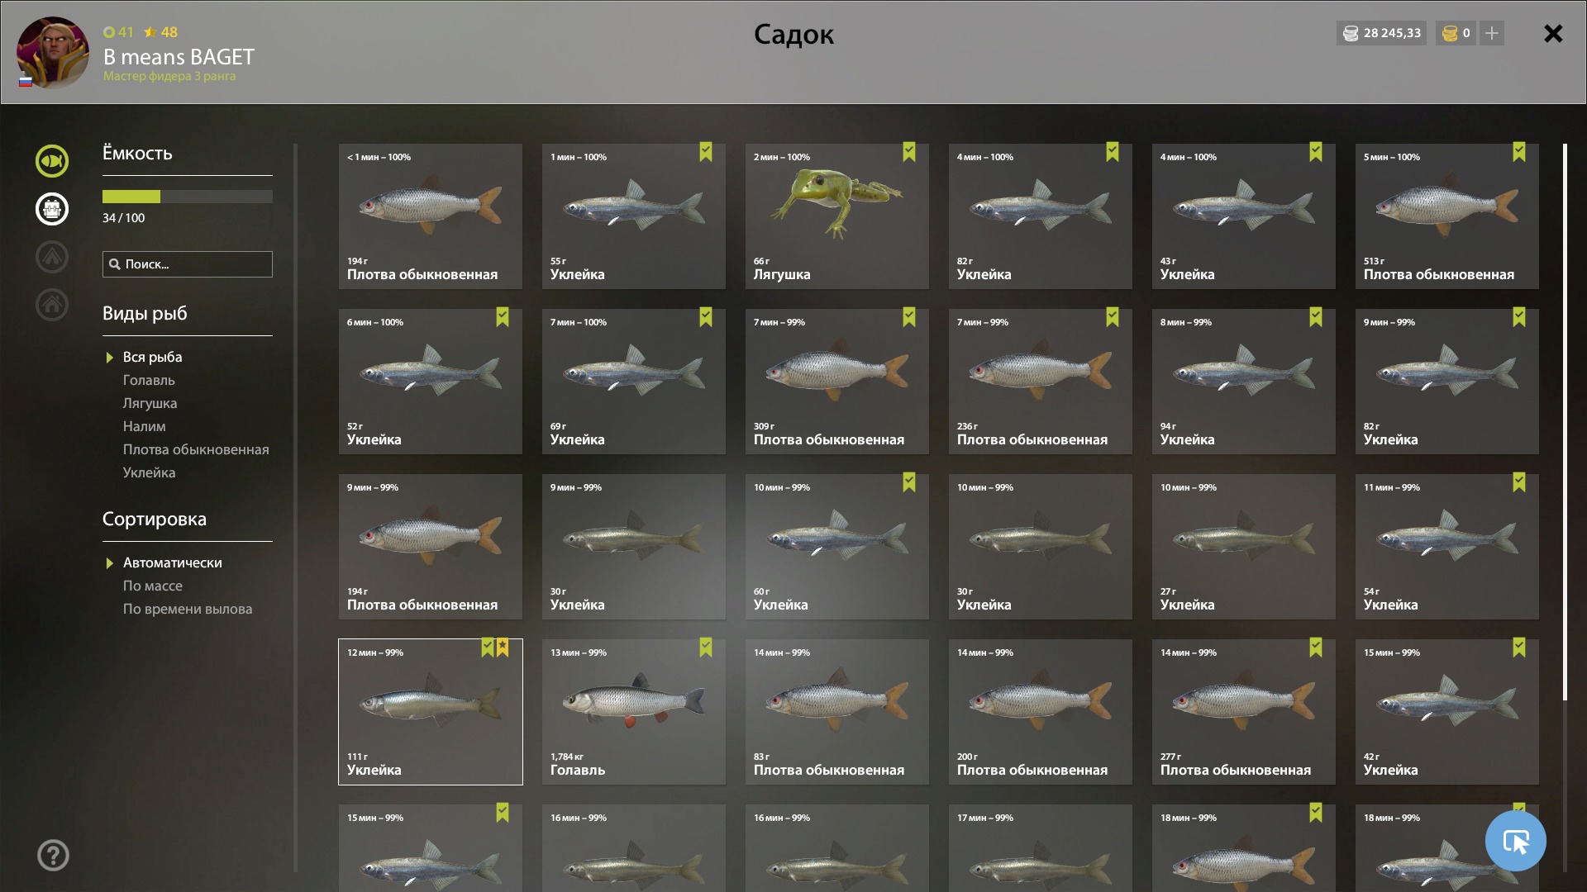
Task: Click the player avatar portrait
Action: tap(53, 52)
